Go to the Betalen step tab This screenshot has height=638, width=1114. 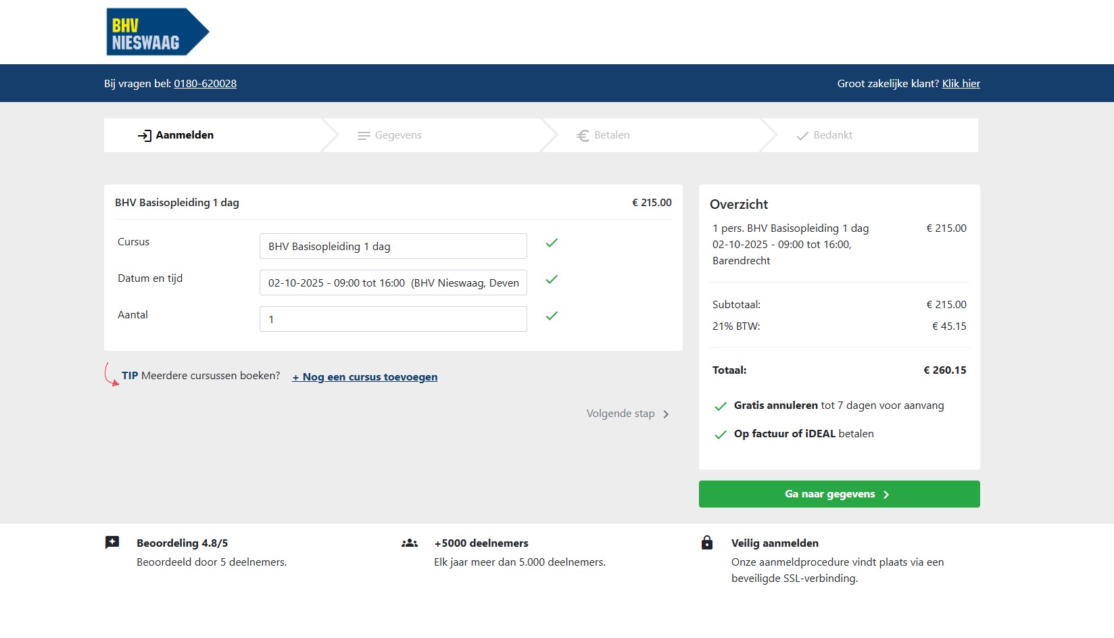(612, 135)
